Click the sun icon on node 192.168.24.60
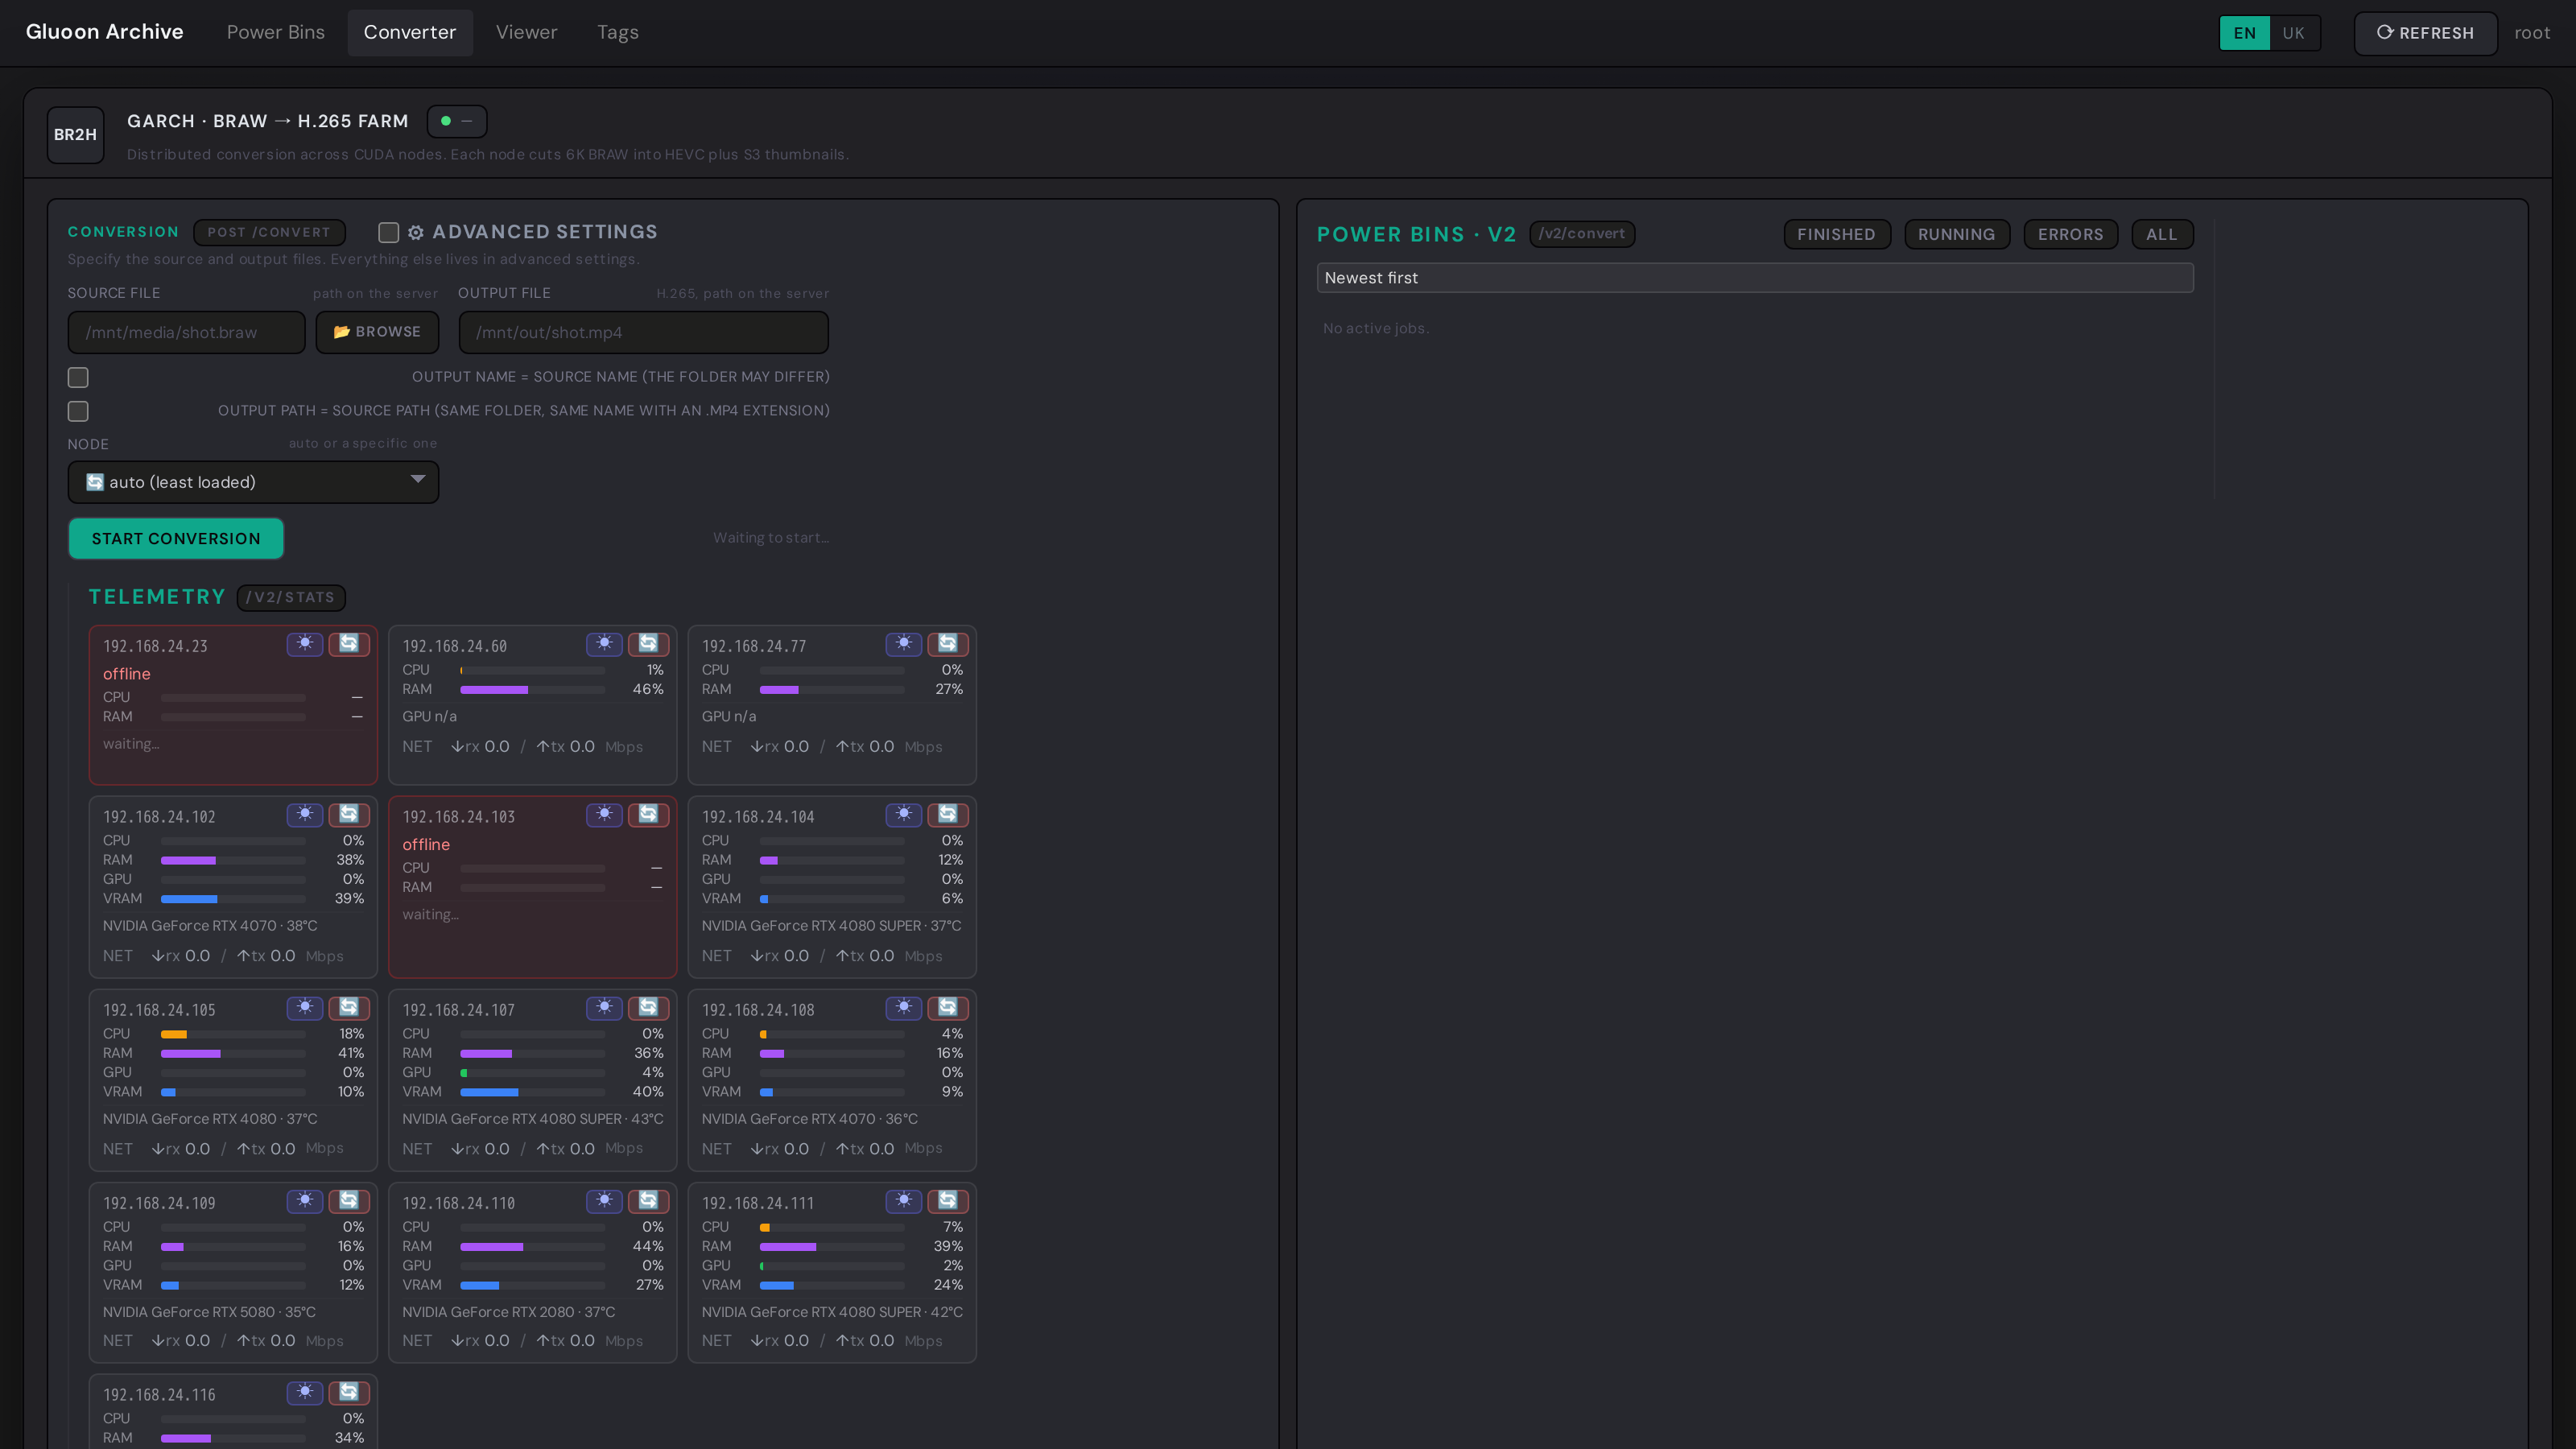This screenshot has height=1449, width=2576. 604,644
